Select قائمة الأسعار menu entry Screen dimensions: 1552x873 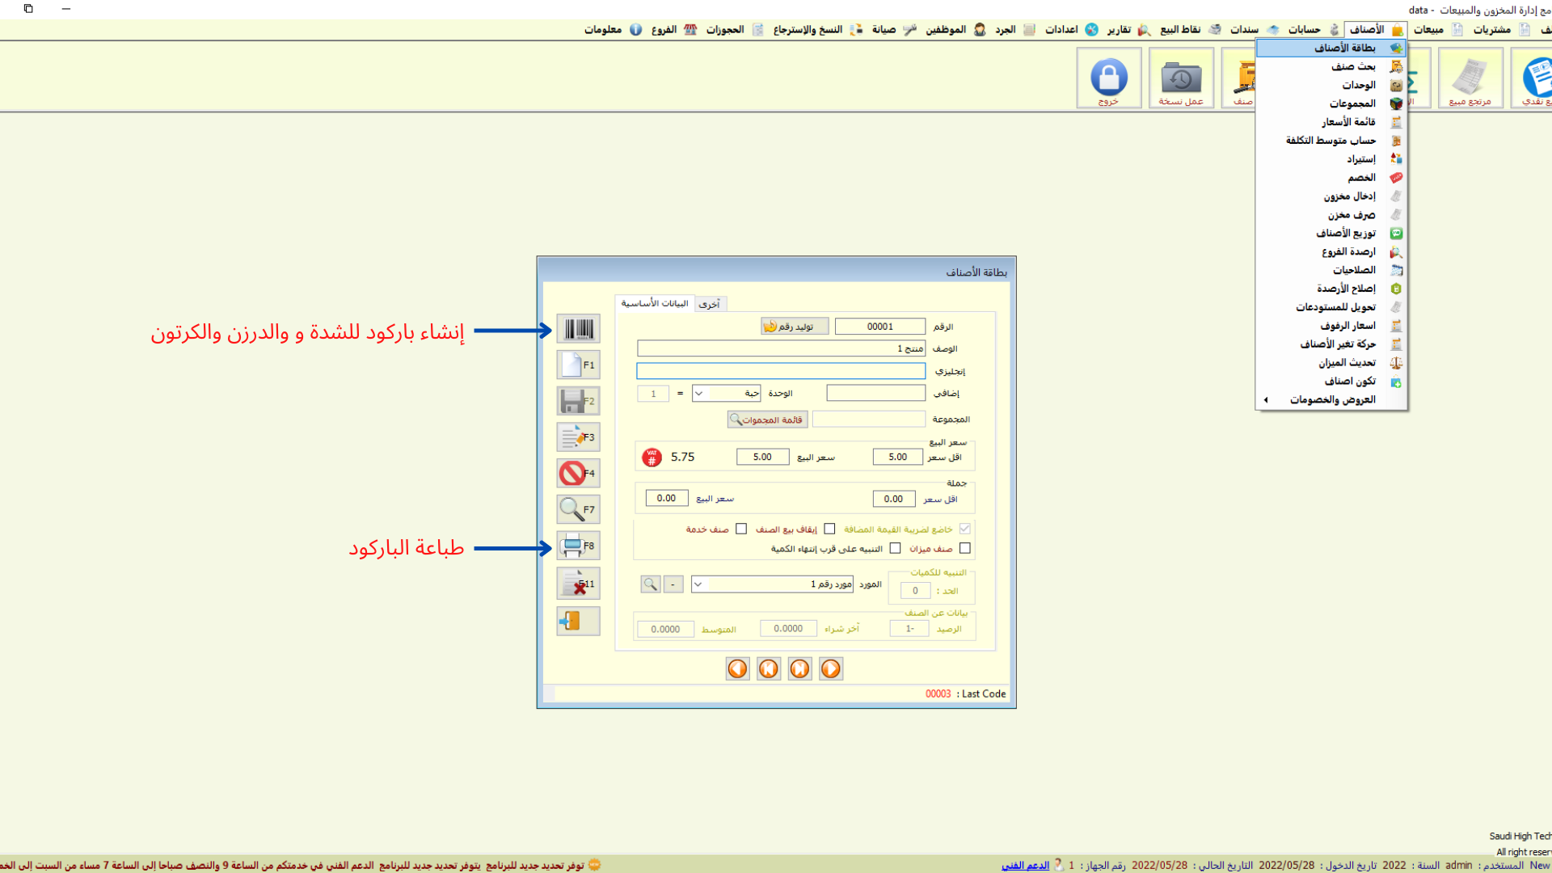point(1331,122)
